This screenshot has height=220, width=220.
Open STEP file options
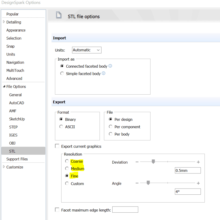pyautogui.click(x=13, y=127)
